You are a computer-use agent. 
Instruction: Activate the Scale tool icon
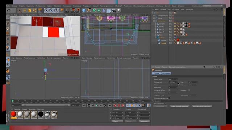tap(30, 10)
